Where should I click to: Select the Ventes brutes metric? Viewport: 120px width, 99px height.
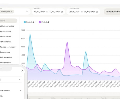[x=5, y=31]
